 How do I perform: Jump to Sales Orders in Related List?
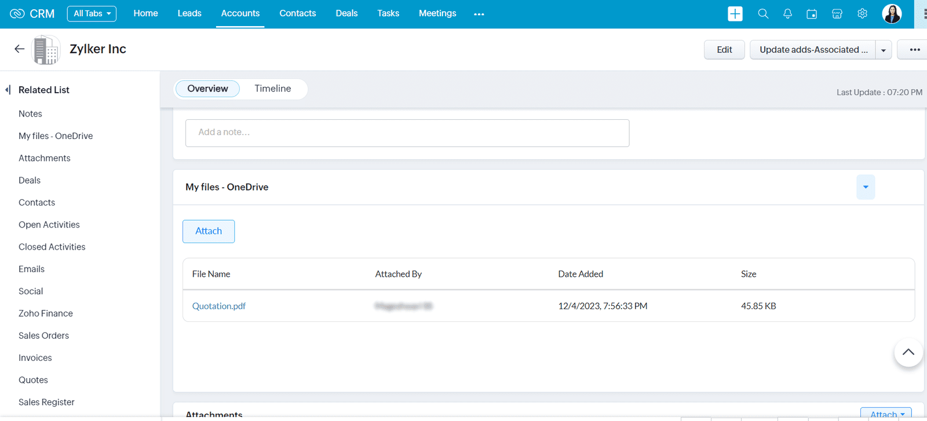pos(43,336)
